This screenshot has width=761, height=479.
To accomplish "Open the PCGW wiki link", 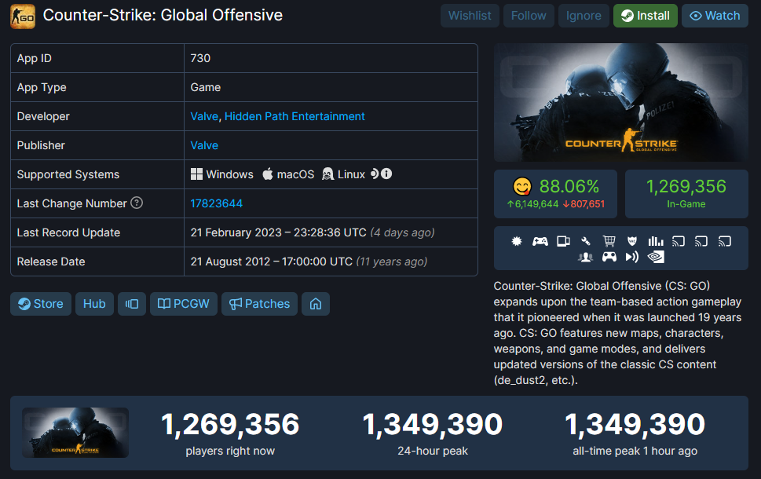I will [184, 304].
